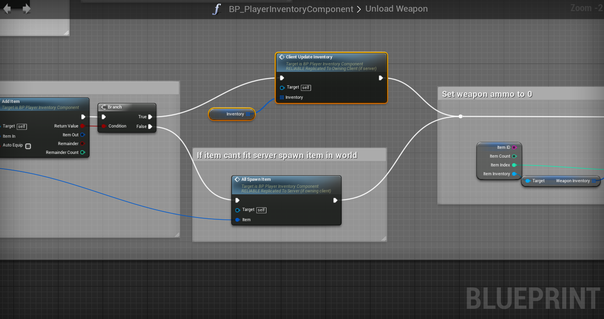Click All Spawn Item node icon
The height and width of the screenshot is (319, 604).
pos(237,179)
